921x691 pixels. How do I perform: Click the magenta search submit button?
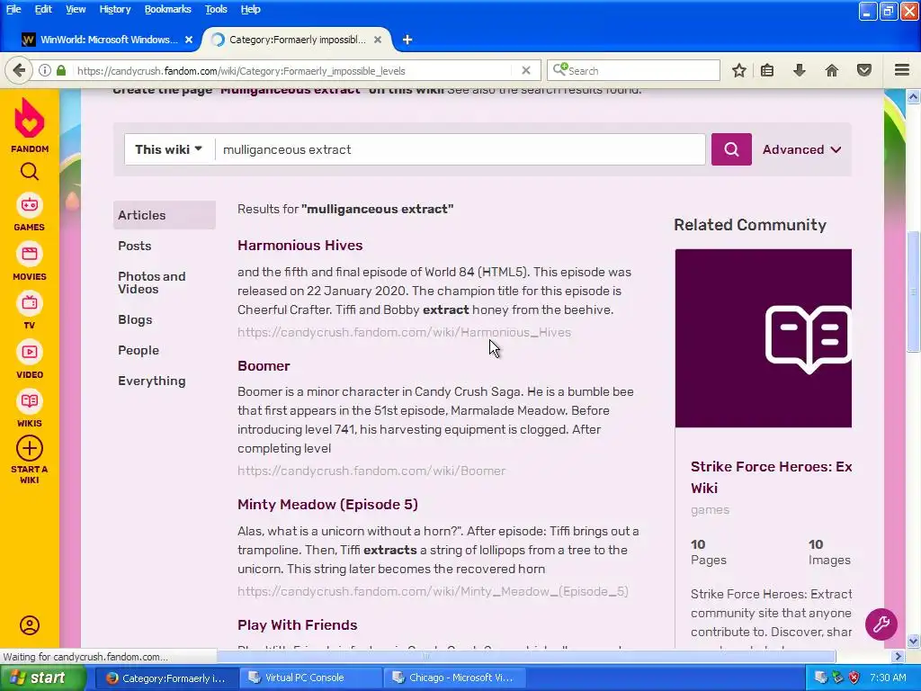click(x=731, y=149)
